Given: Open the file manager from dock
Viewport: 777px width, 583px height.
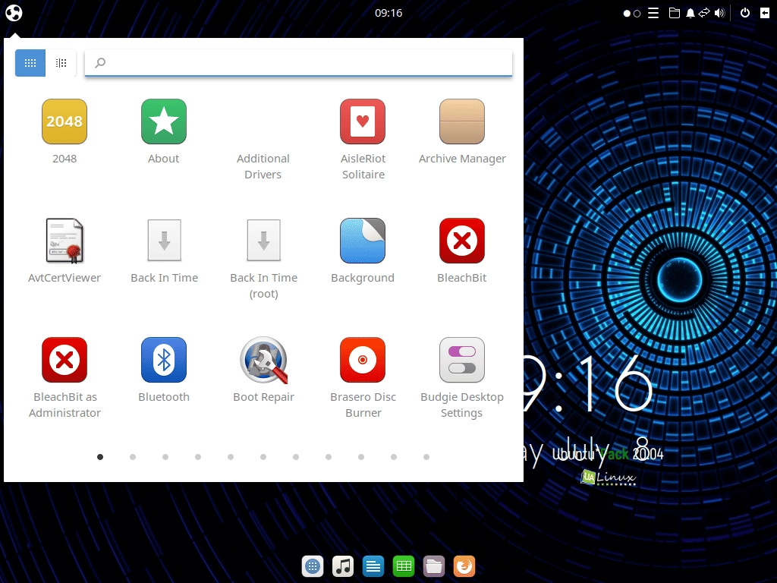Looking at the screenshot, I should coord(433,566).
